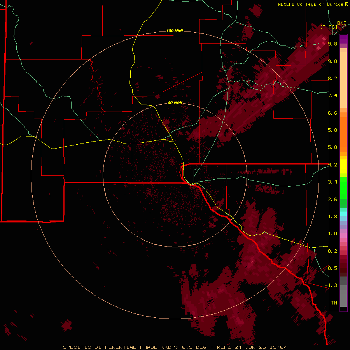The width and height of the screenshot is (350, 350).
Task: Click the DKD label above the color scale
Action: tap(342, 23)
